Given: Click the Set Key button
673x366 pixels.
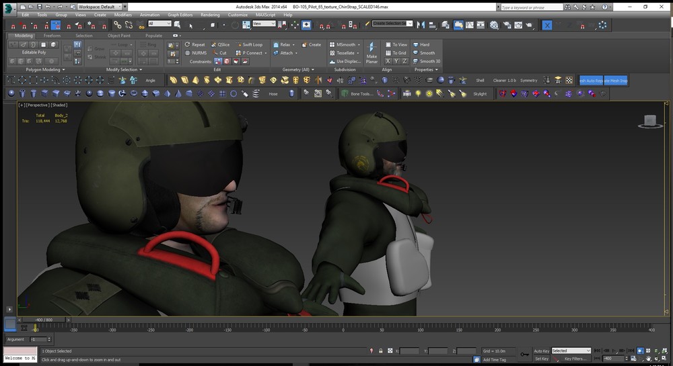Looking at the screenshot, I should pyautogui.click(x=541, y=359).
